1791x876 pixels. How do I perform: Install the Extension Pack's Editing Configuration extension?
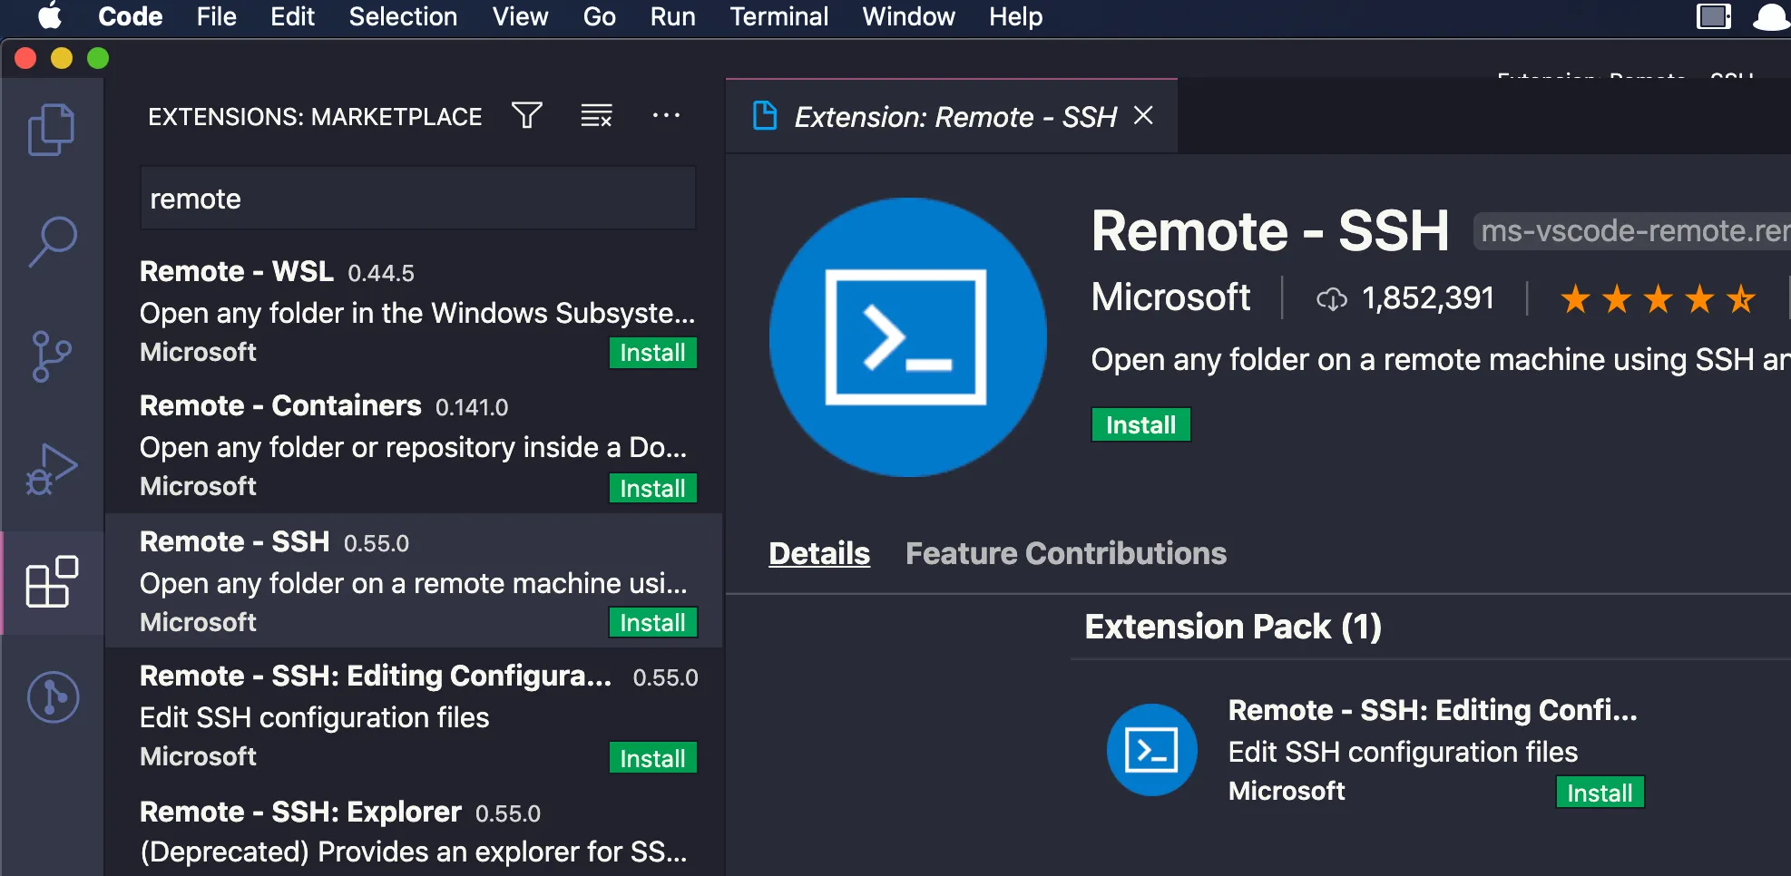[1600, 793]
